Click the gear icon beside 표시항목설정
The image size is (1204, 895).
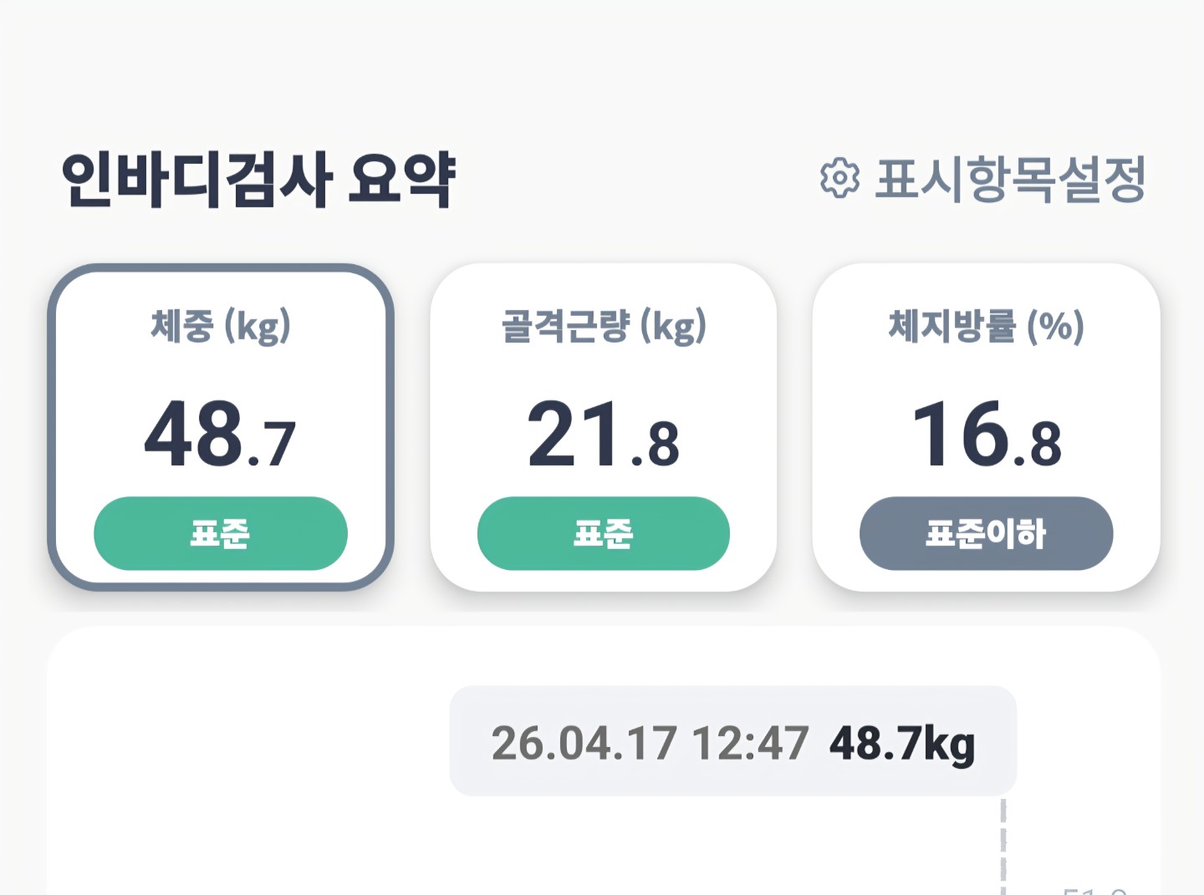click(x=839, y=178)
